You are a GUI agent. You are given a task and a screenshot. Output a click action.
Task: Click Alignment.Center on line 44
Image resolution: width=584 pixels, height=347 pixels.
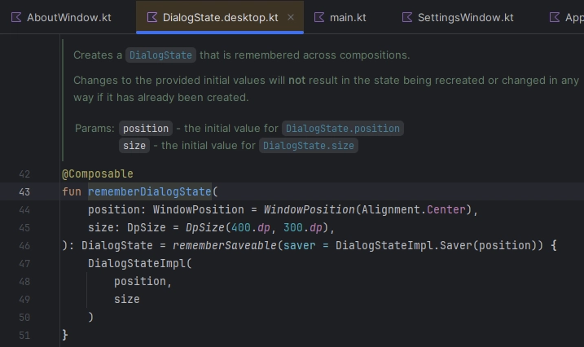(x=414, y=209)
